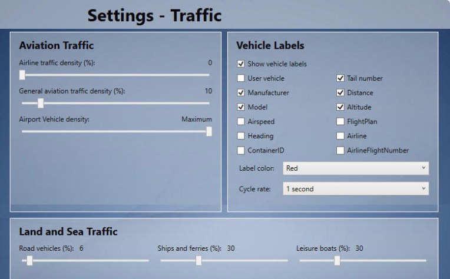Toggle the Show vehicle labels checkbox
This screenshot has height=279, width=450.
(x=241, y=64)
